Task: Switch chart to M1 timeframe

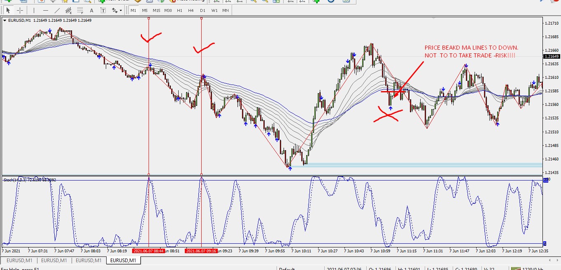Action: (133, 10)
